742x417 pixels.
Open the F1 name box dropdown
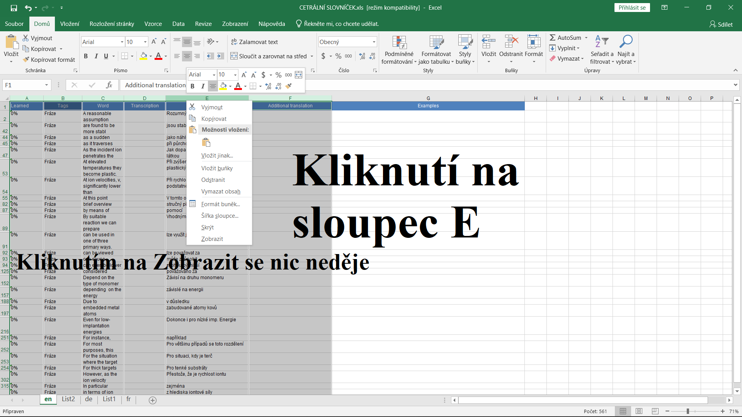click(46, 85)
